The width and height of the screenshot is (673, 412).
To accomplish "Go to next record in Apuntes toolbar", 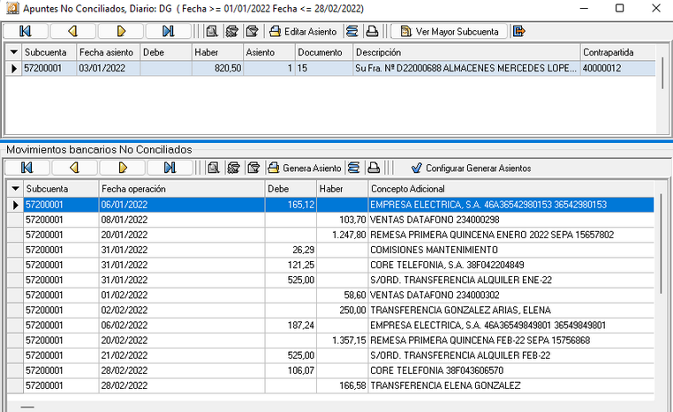I will tap(121, 31).
